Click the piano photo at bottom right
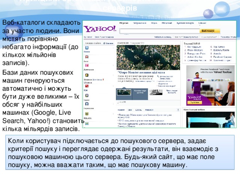This screenshot has width=240, height=180. pos(210,120)
